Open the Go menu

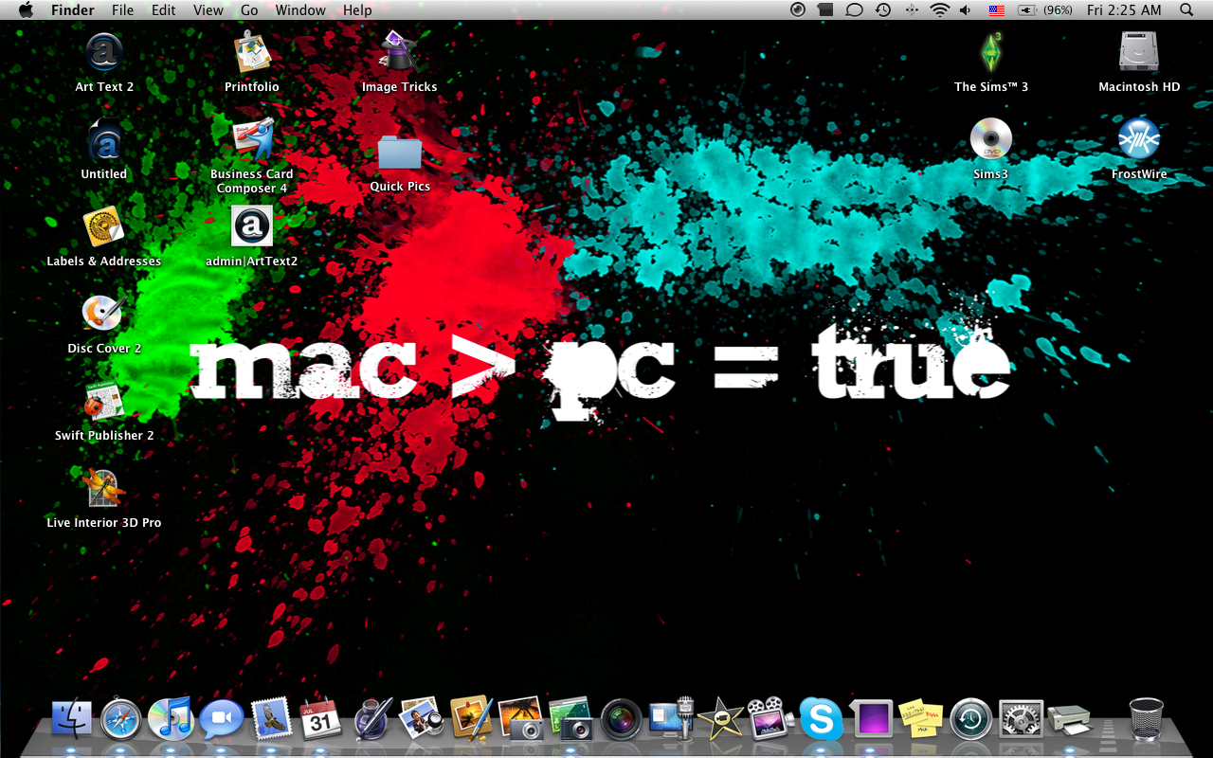(x=249, y=10)
